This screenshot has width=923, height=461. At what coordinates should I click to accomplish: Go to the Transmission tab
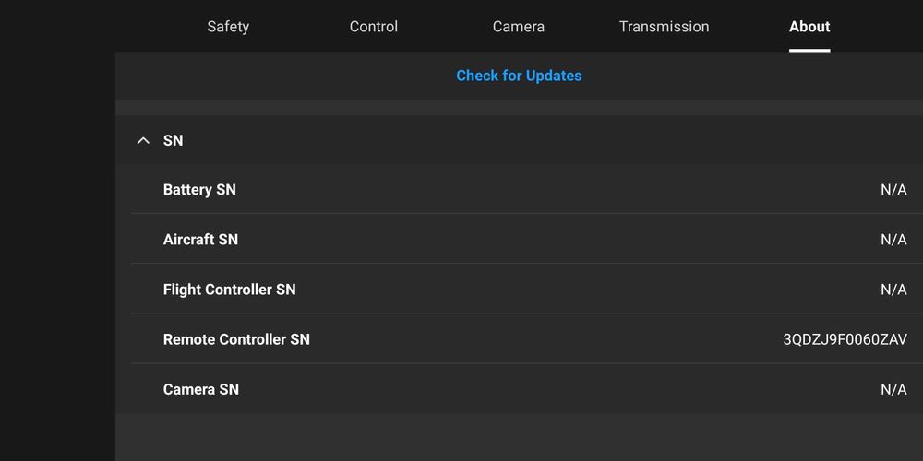pyautogui.click(x=664, y=27)
